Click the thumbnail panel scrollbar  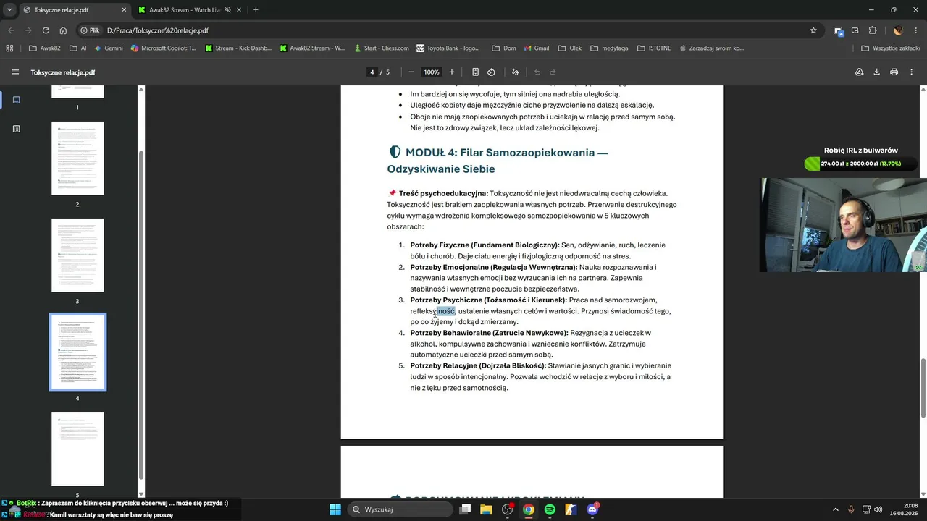click(x=141, y=315)
